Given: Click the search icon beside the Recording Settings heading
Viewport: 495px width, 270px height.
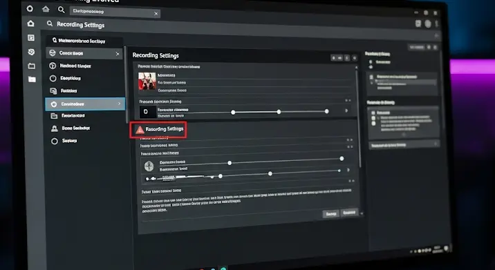Looking at the screenshot, I should (x=50, y=23).
